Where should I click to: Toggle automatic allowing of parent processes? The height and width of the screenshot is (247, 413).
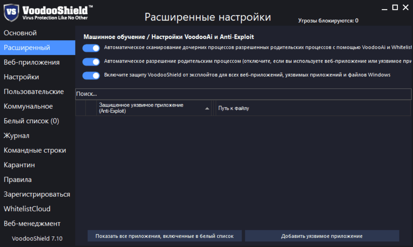click(91, 62)
